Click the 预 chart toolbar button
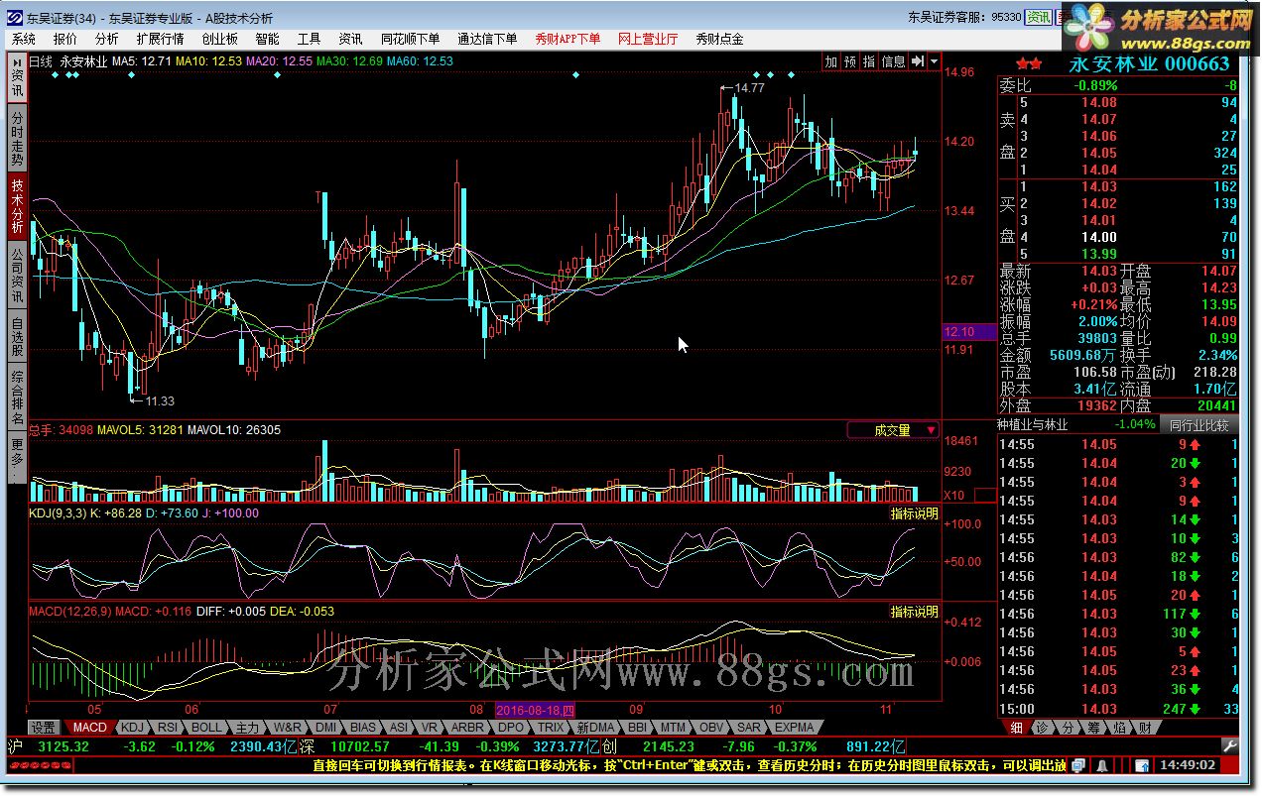The image size is (1262, 796). pyautogui.click(x=850, y=61)
